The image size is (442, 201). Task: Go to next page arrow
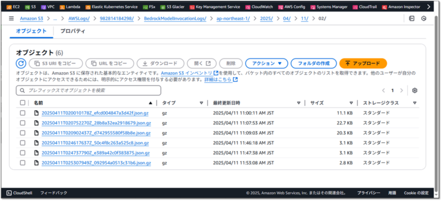click(402, 90)
